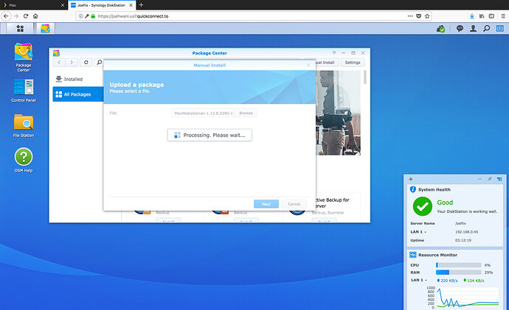Viewport: 509px width, 310px height.
Task: Launch Control Panel desktop icon
Action: point(24,91)
